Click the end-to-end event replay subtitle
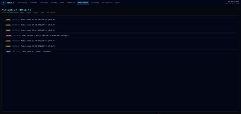This screenshot has height=114, width=241. tap(29, 13)
